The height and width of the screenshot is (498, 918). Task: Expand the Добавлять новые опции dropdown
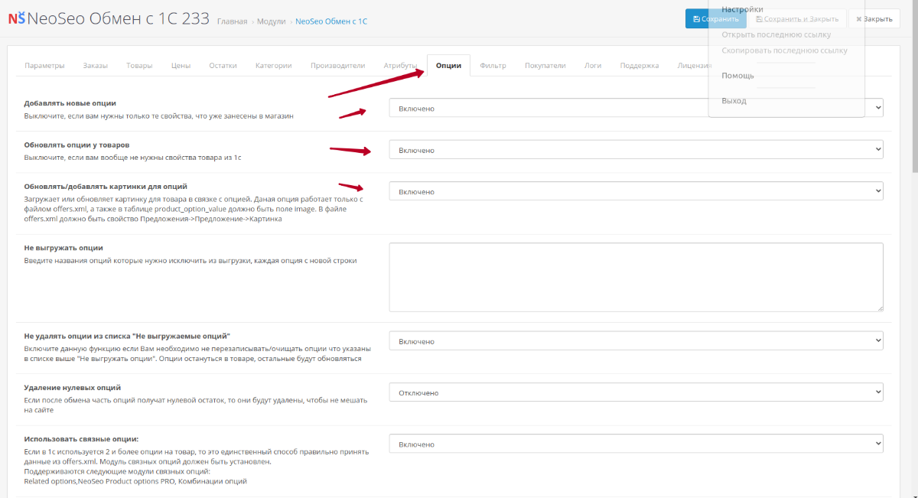click(636, 109)
